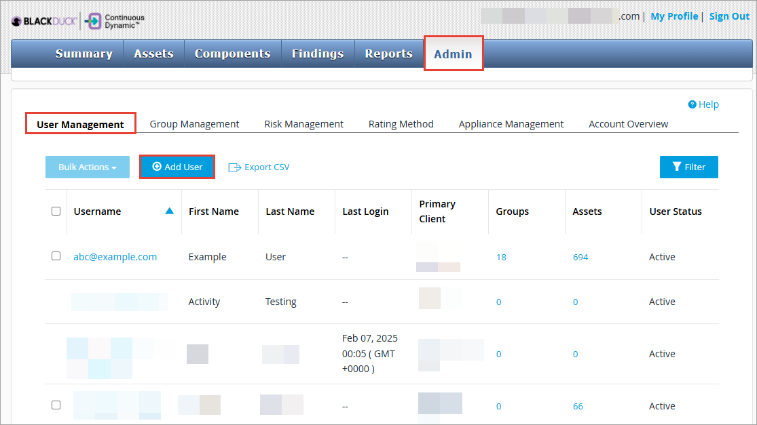This screenshot has width=757, height=425.
Task: Switch to the Group Management tab
Action: (x=194, y=124)
